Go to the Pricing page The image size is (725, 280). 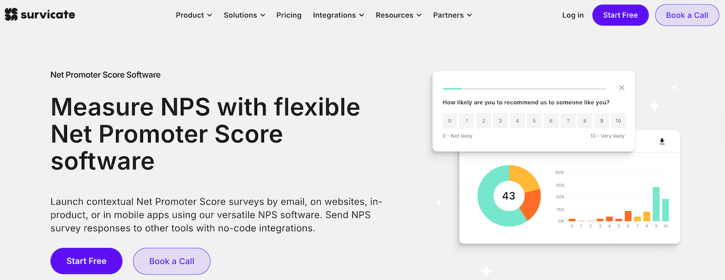pos(289,15)
